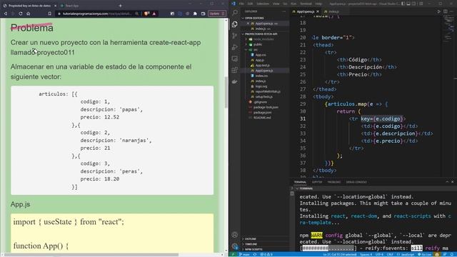Open the Selection menu in VS Code
This screenshot has height=257, width=457.
263,4
